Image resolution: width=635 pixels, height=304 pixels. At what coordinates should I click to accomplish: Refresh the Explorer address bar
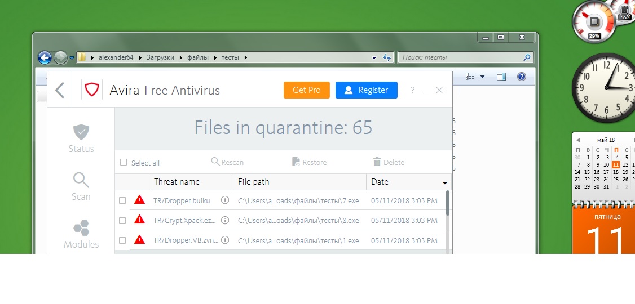[x=387, y=57]
